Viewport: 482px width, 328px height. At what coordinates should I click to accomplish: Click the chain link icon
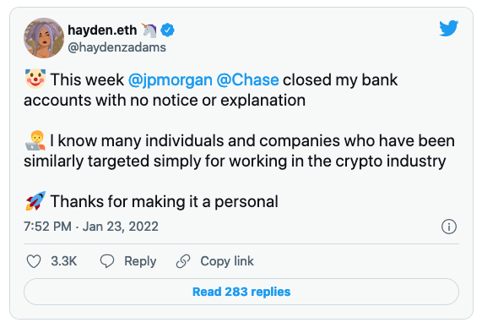[x=183, y=261]
